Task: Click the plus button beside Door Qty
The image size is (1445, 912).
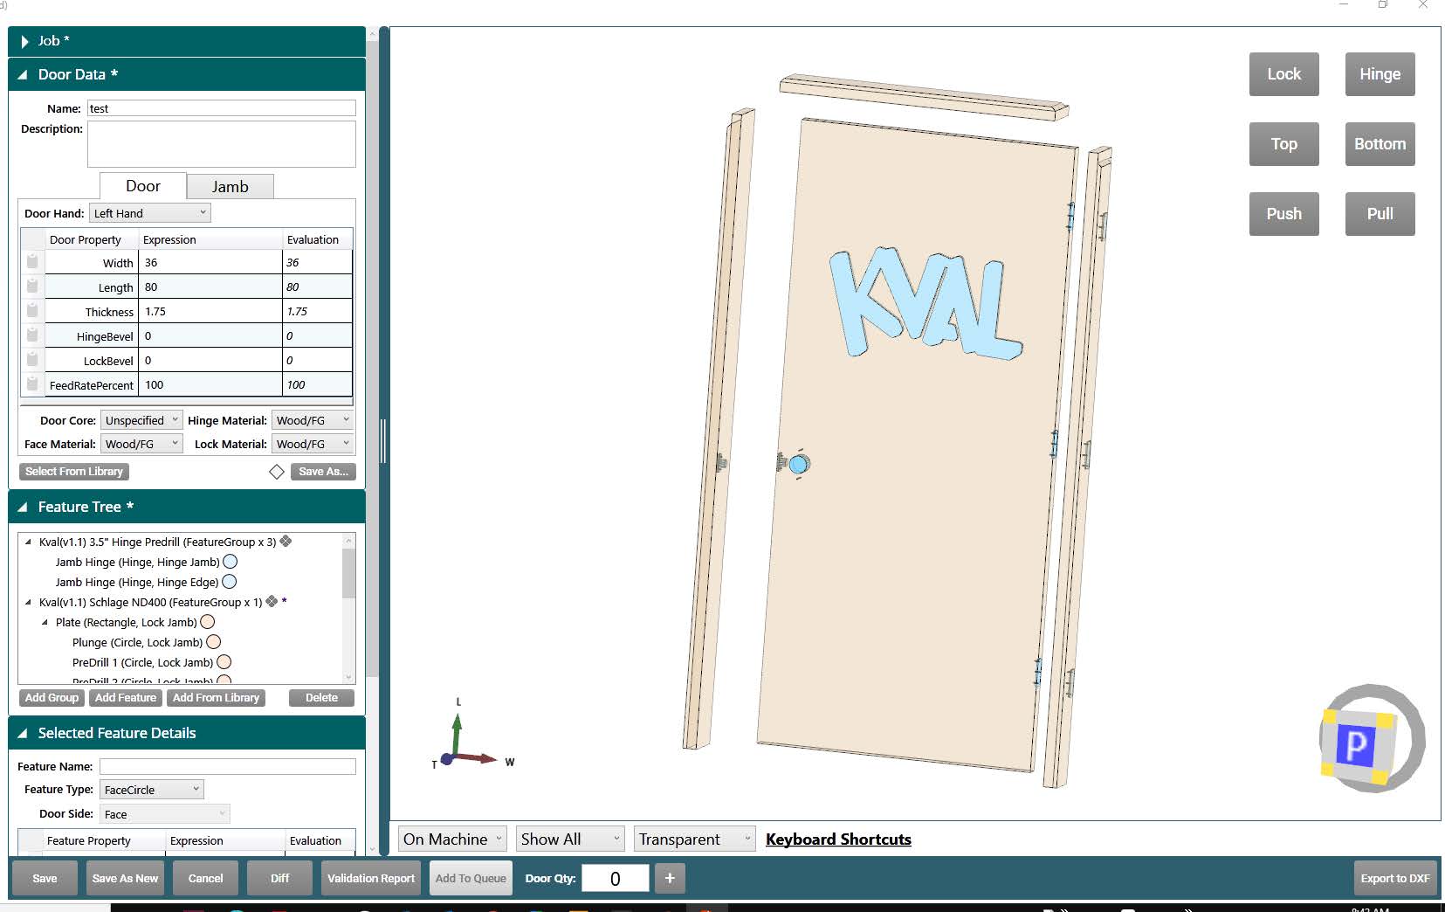Action: pos(670,878)
